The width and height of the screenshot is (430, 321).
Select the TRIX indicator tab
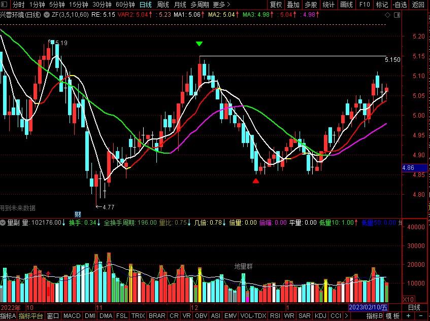pos(138,316)
